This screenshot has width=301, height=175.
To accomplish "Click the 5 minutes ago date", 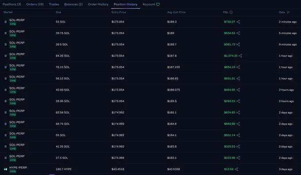I will (288, 33).
